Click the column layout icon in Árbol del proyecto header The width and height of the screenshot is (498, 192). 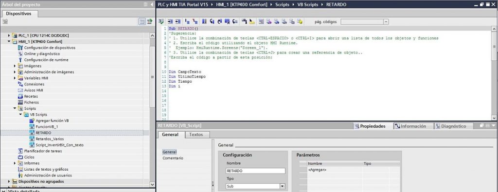(145, 4)
